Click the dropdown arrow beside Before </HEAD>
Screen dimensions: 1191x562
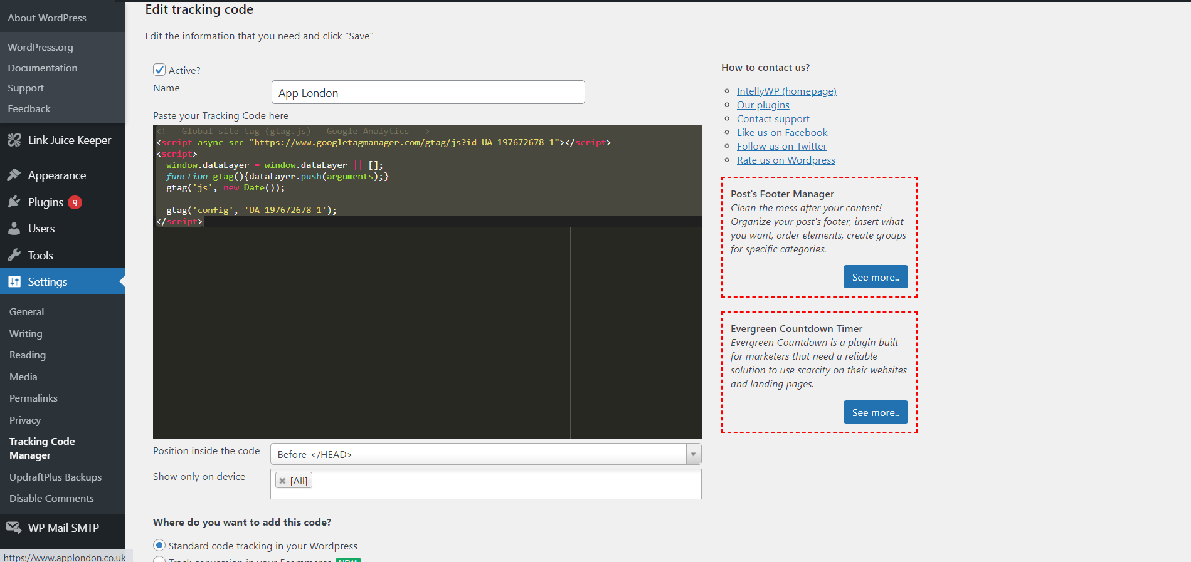tap(693, 454)
